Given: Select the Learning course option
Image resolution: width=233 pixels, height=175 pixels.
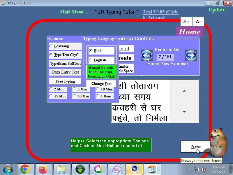Looking at the screenshot, I should 65,46.
